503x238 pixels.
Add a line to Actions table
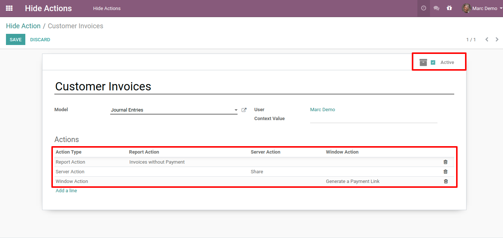[66, 191]
